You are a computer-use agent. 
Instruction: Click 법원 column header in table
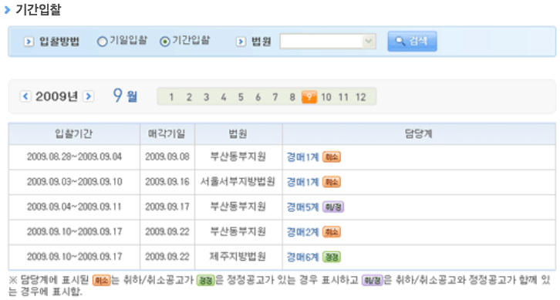pos(238,134)
